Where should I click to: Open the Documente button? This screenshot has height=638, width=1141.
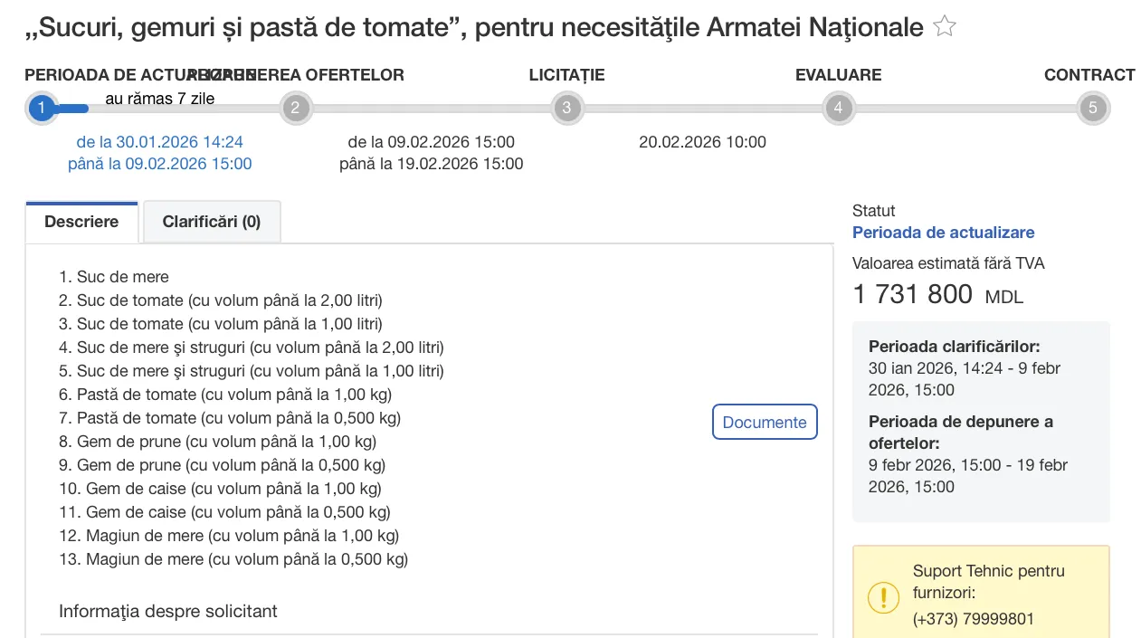click(765, 422)
